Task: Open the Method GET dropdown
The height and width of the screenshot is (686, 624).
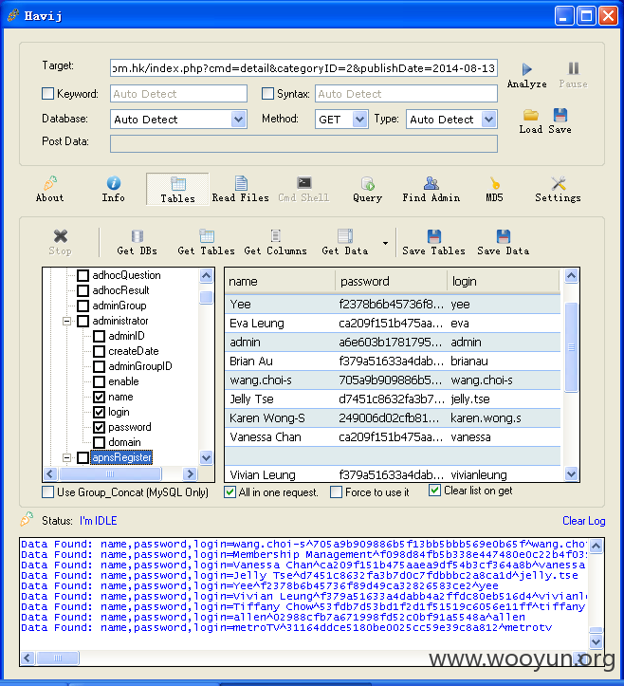Action: [x=359, y=120]
